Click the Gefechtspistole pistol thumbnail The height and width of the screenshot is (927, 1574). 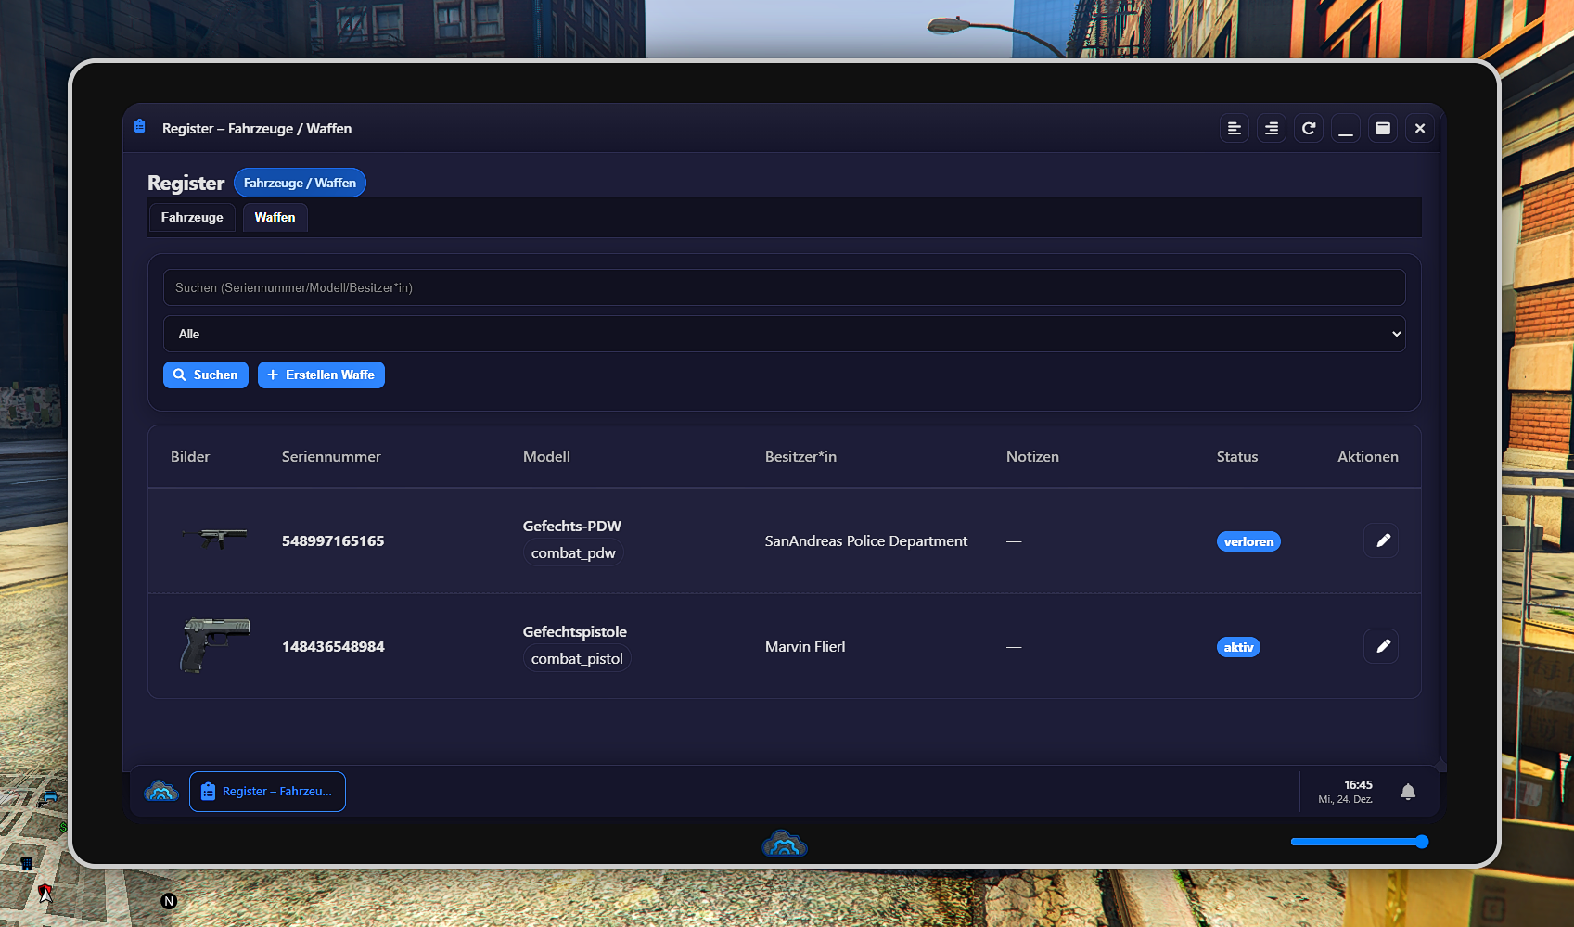click(x=214, y=644)
